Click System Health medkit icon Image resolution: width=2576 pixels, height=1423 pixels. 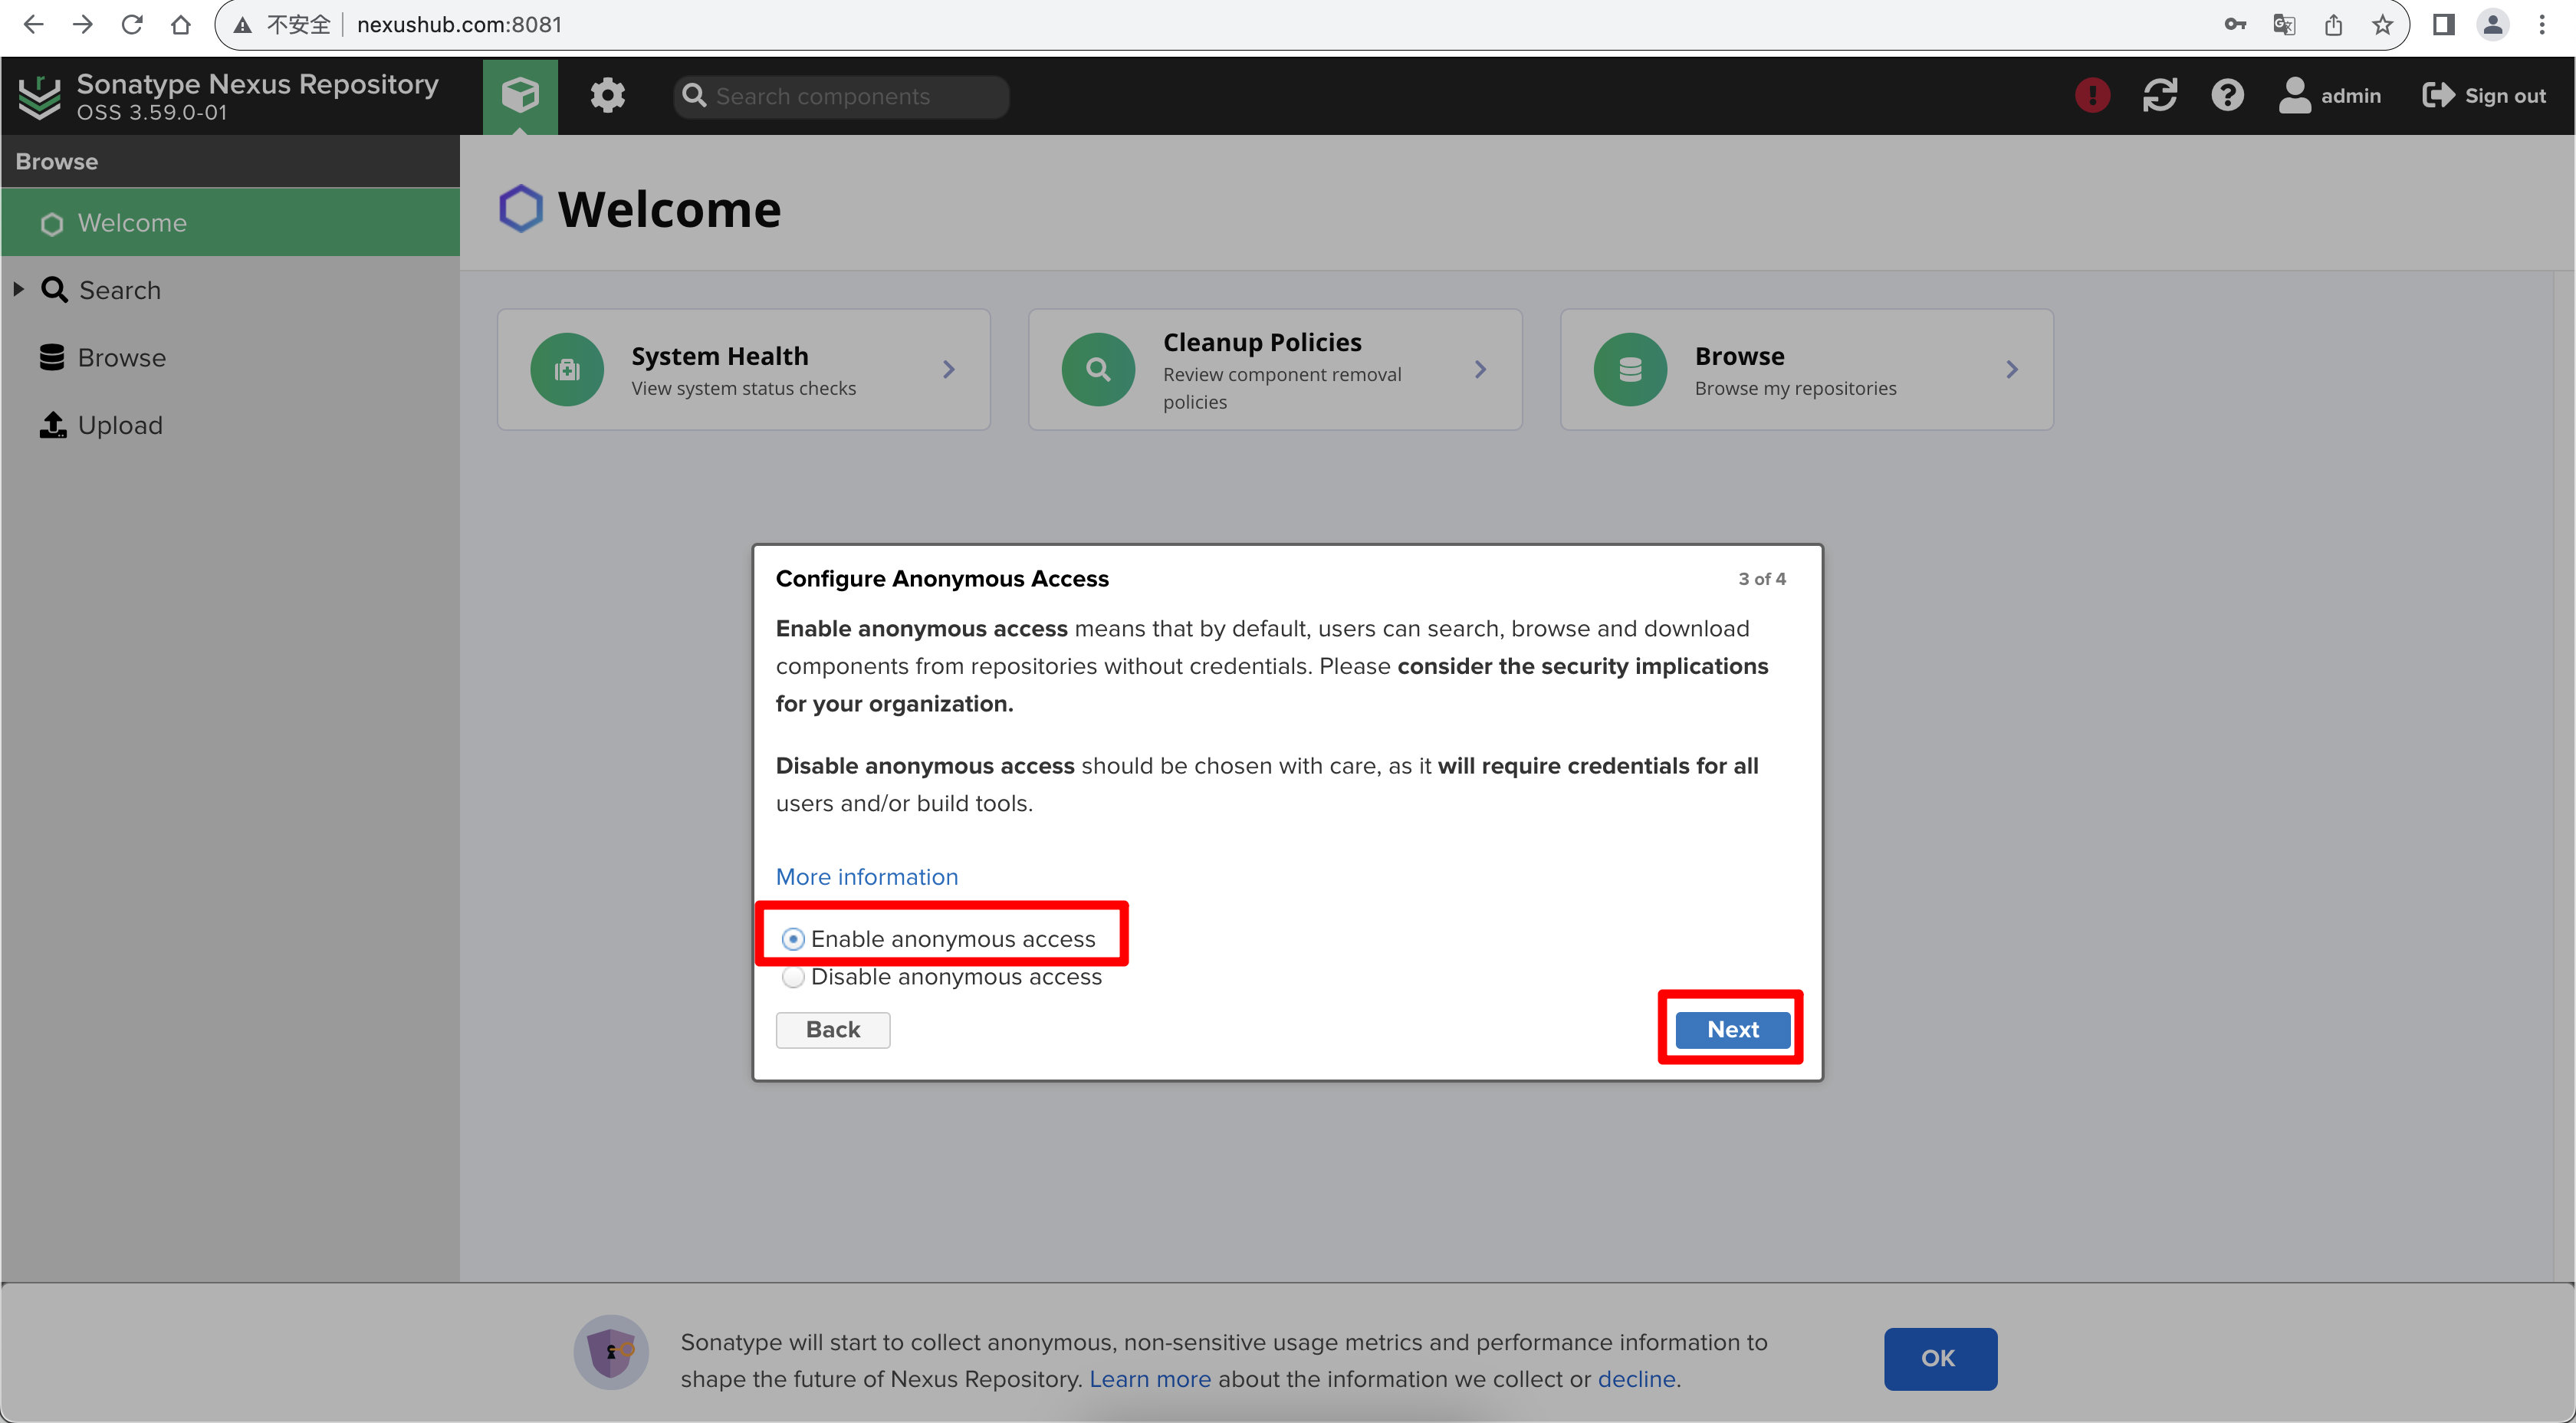(567, 369)
